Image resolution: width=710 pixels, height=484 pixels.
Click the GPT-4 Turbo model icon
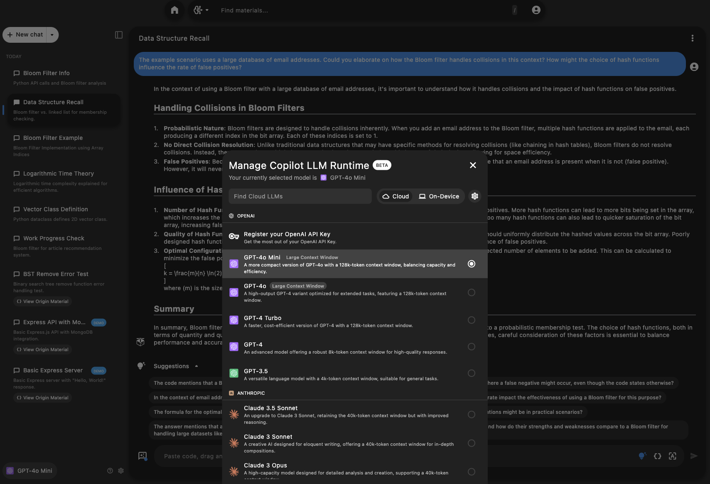click(234, 320)
